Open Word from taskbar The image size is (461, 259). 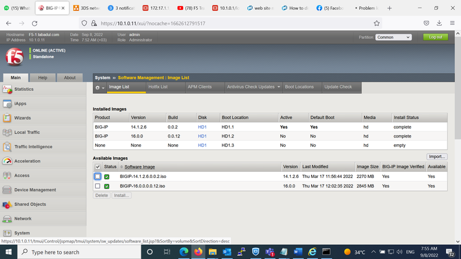point(298,252)
